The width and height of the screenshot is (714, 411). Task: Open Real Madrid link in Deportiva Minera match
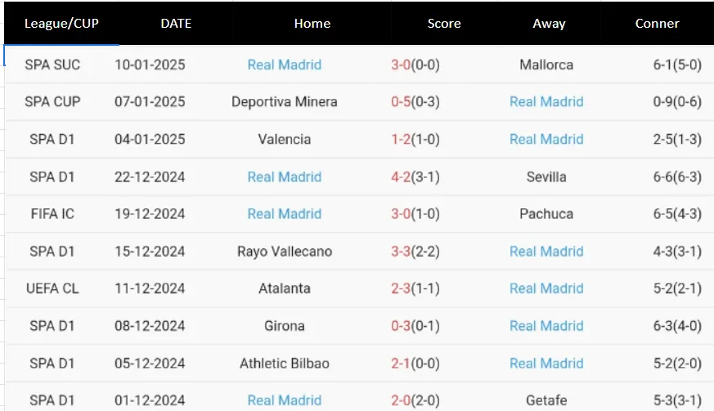pyautogui.click(x=546, y=102)
